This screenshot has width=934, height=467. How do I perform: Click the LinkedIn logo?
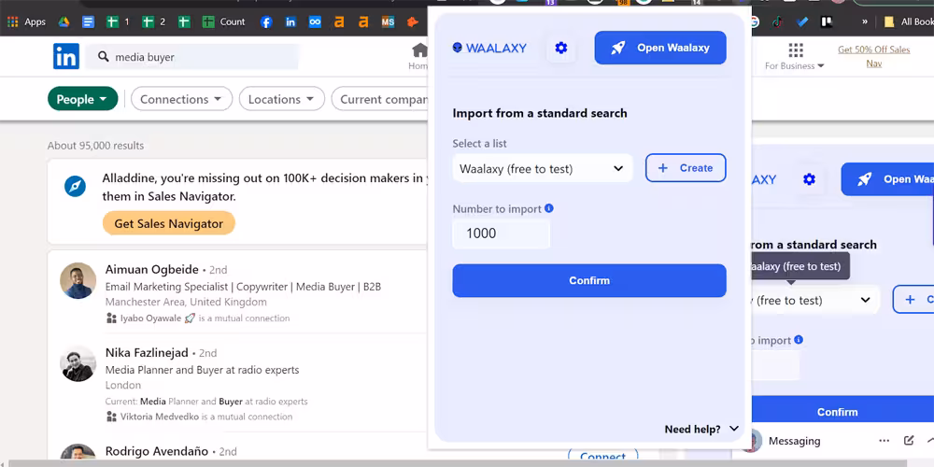pyautogui.click(x=65, y=57)
